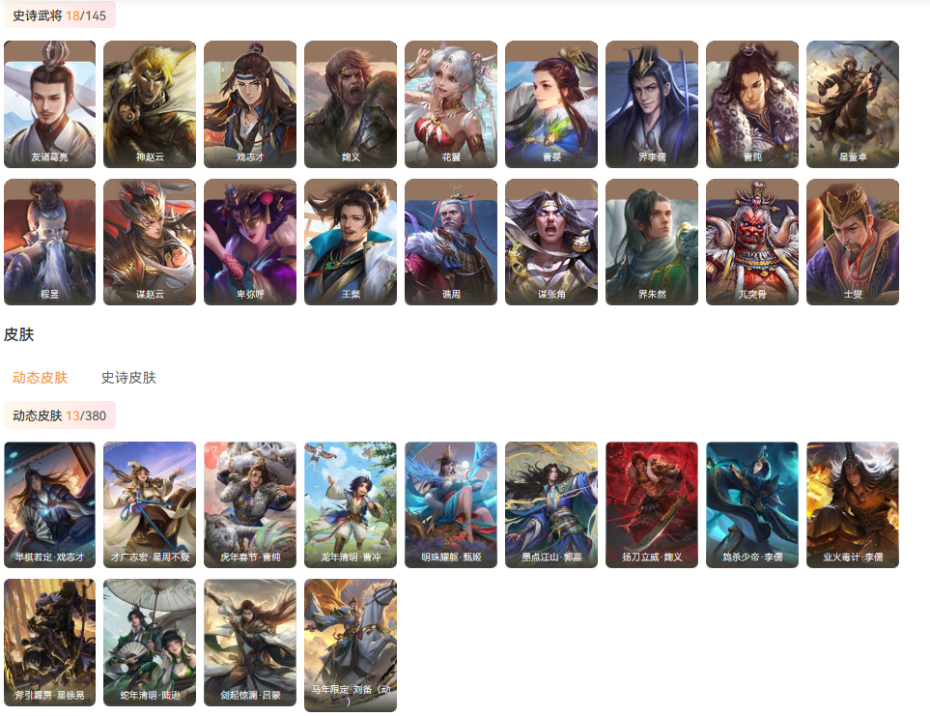This screenshot has height=716, width=930.
Task: Switch to the 史诗皮肤 tab
Action: click(x=128, y=377)
